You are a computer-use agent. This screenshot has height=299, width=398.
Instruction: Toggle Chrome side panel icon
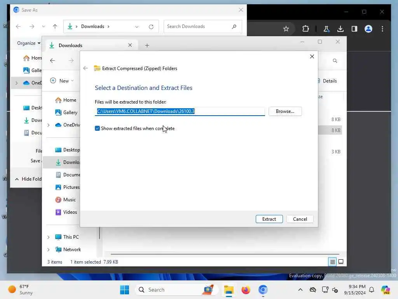click(354, 29)
